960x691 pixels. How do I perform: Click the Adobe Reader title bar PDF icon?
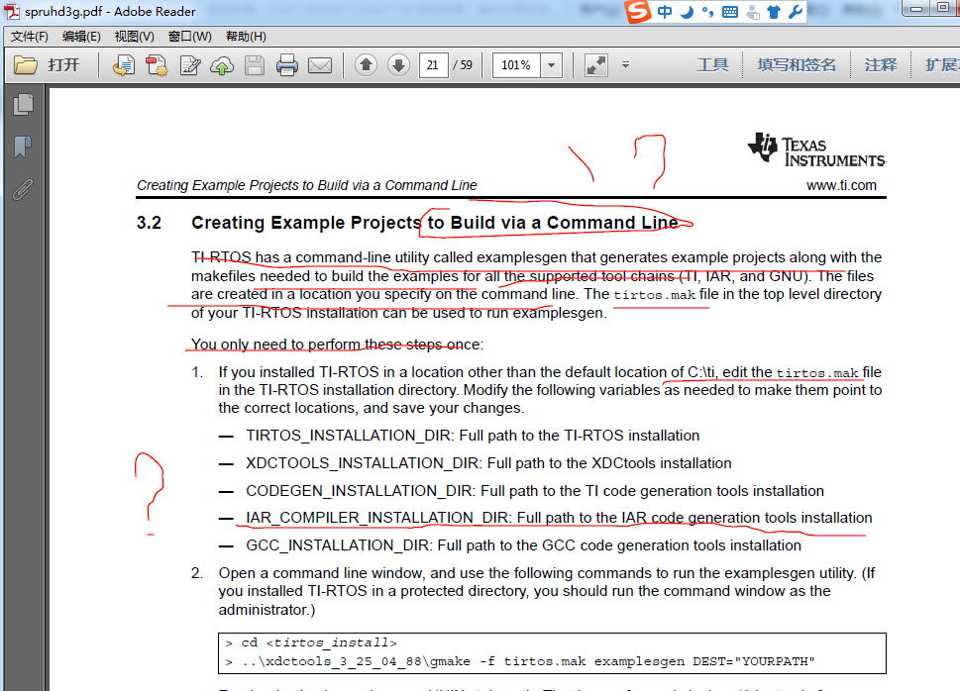(x=12, y=11)
